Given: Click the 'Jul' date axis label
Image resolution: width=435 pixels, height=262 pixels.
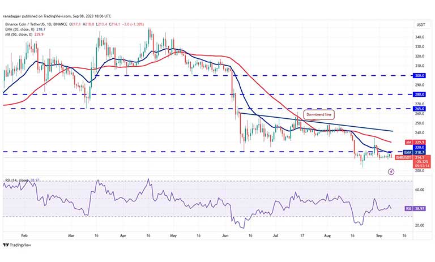Looking at the screenshot, I should tap(275, 235).
